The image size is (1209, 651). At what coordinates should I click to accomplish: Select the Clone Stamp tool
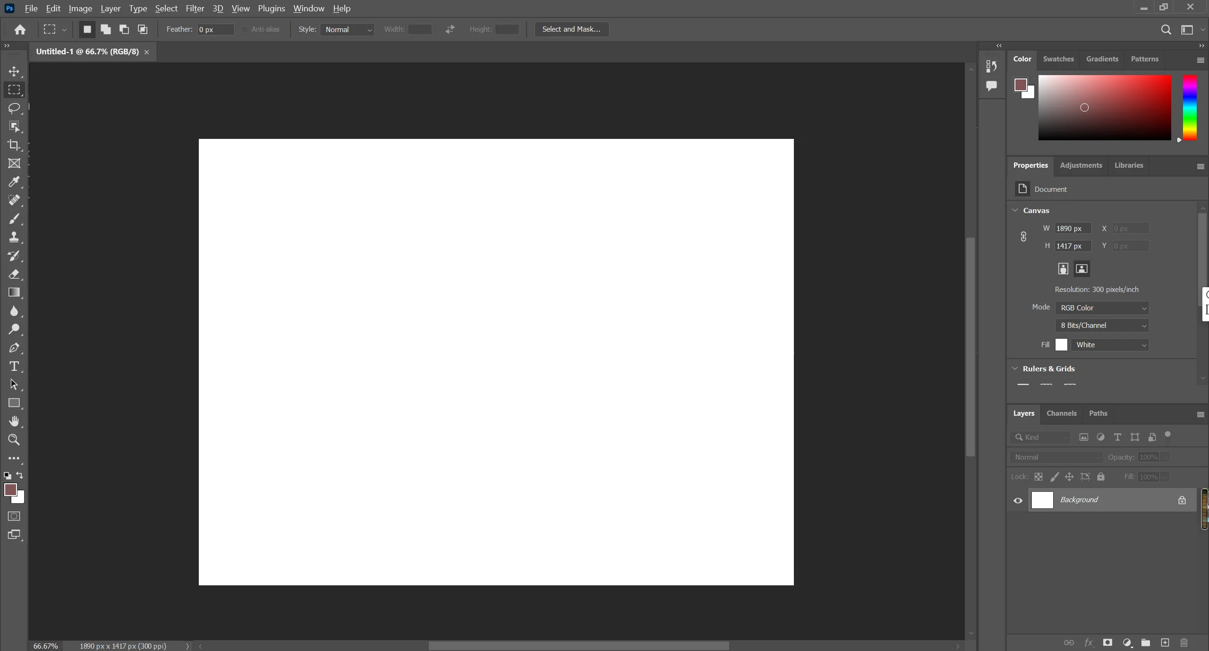[x=14, y=237]
